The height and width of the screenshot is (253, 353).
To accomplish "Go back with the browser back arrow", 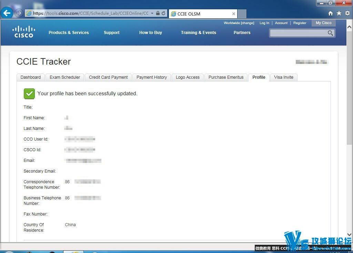I will (x=7, y=13).
